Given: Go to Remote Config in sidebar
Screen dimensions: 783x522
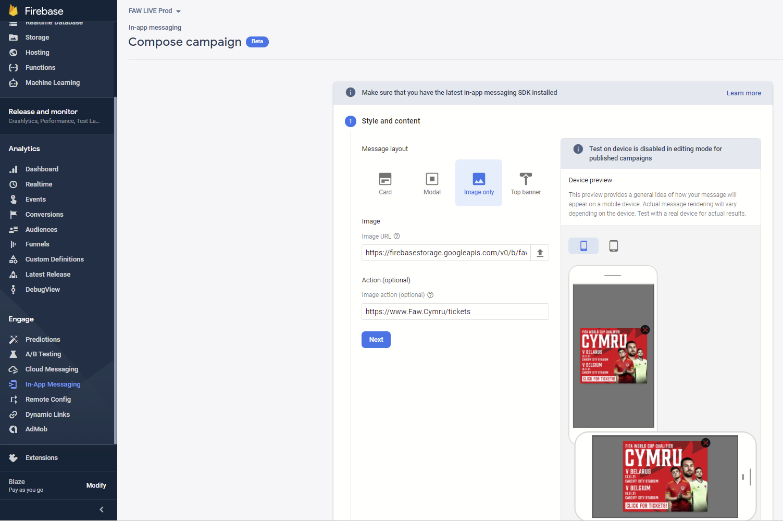Looking at the screenshot, I should pyautogui.click(x=48, y=400).
